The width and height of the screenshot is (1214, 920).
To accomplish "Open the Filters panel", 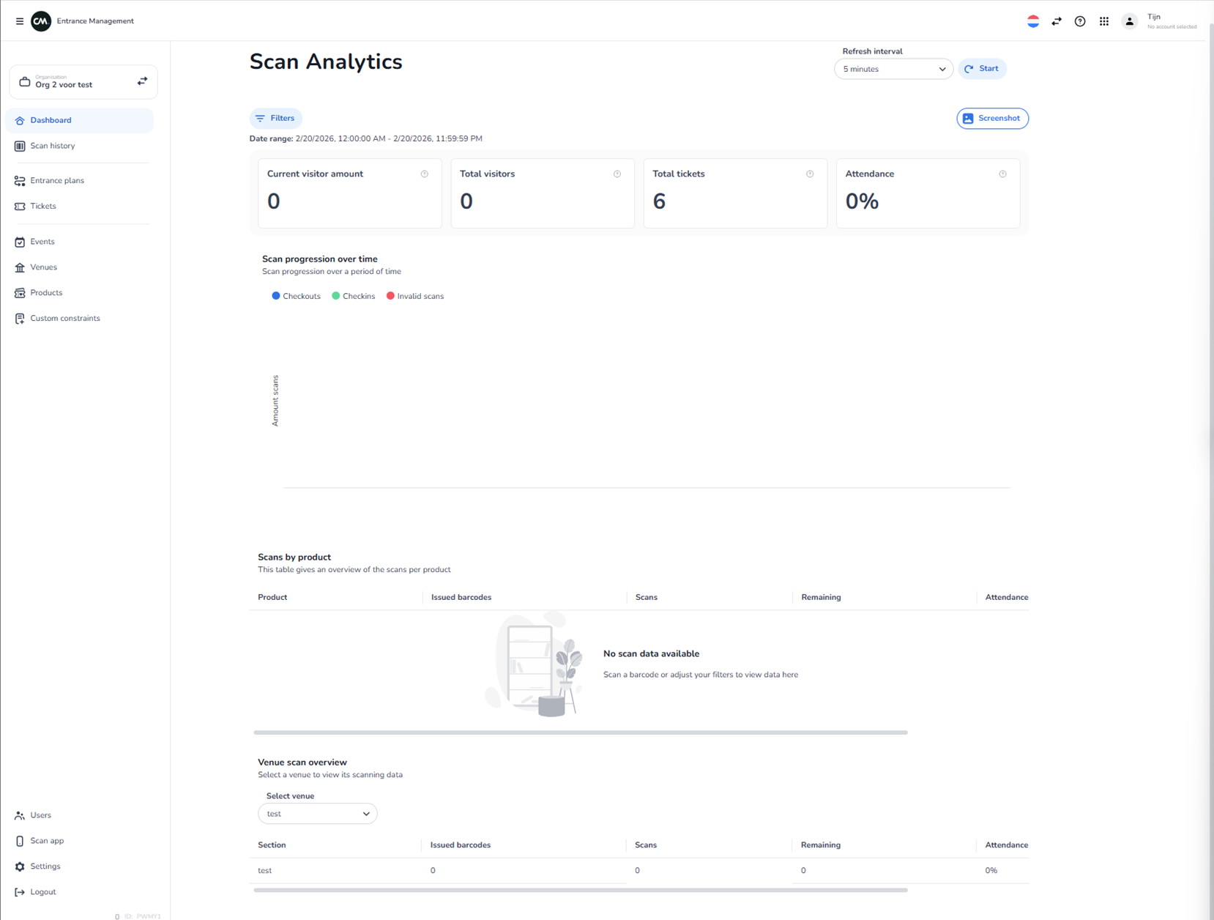I will 275,118.
